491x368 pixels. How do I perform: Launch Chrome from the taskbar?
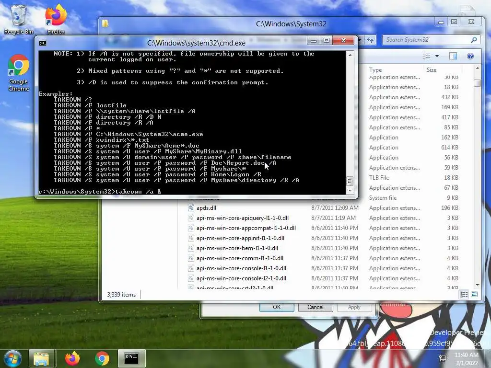click(x=102, y=358)
